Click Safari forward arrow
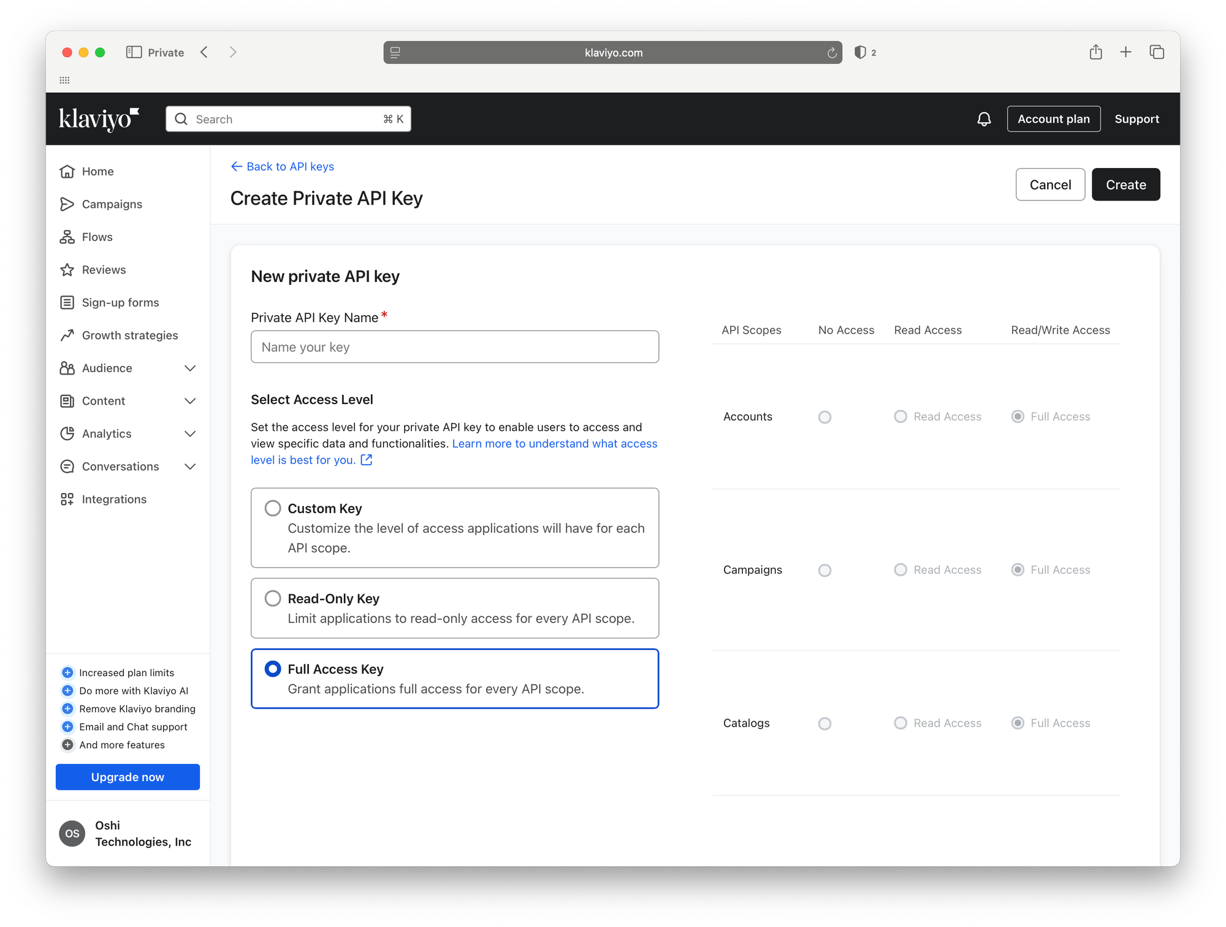 coord(233,52)
